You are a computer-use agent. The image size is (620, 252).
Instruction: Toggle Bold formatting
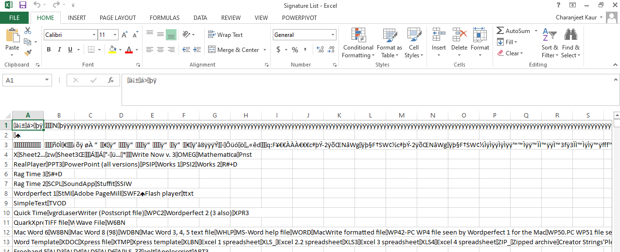[x=49, y=50]
